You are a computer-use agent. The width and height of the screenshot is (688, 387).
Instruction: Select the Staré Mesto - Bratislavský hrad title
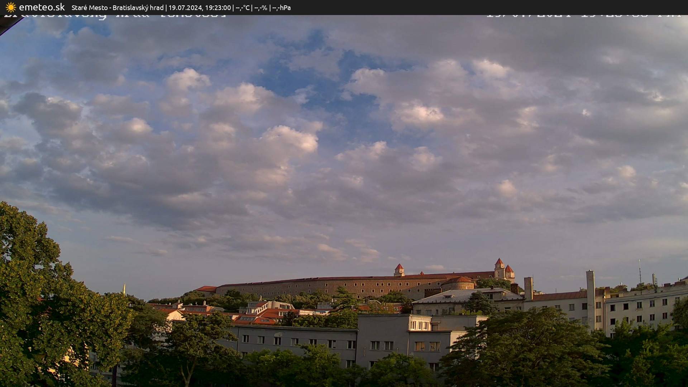coord(118,8)
